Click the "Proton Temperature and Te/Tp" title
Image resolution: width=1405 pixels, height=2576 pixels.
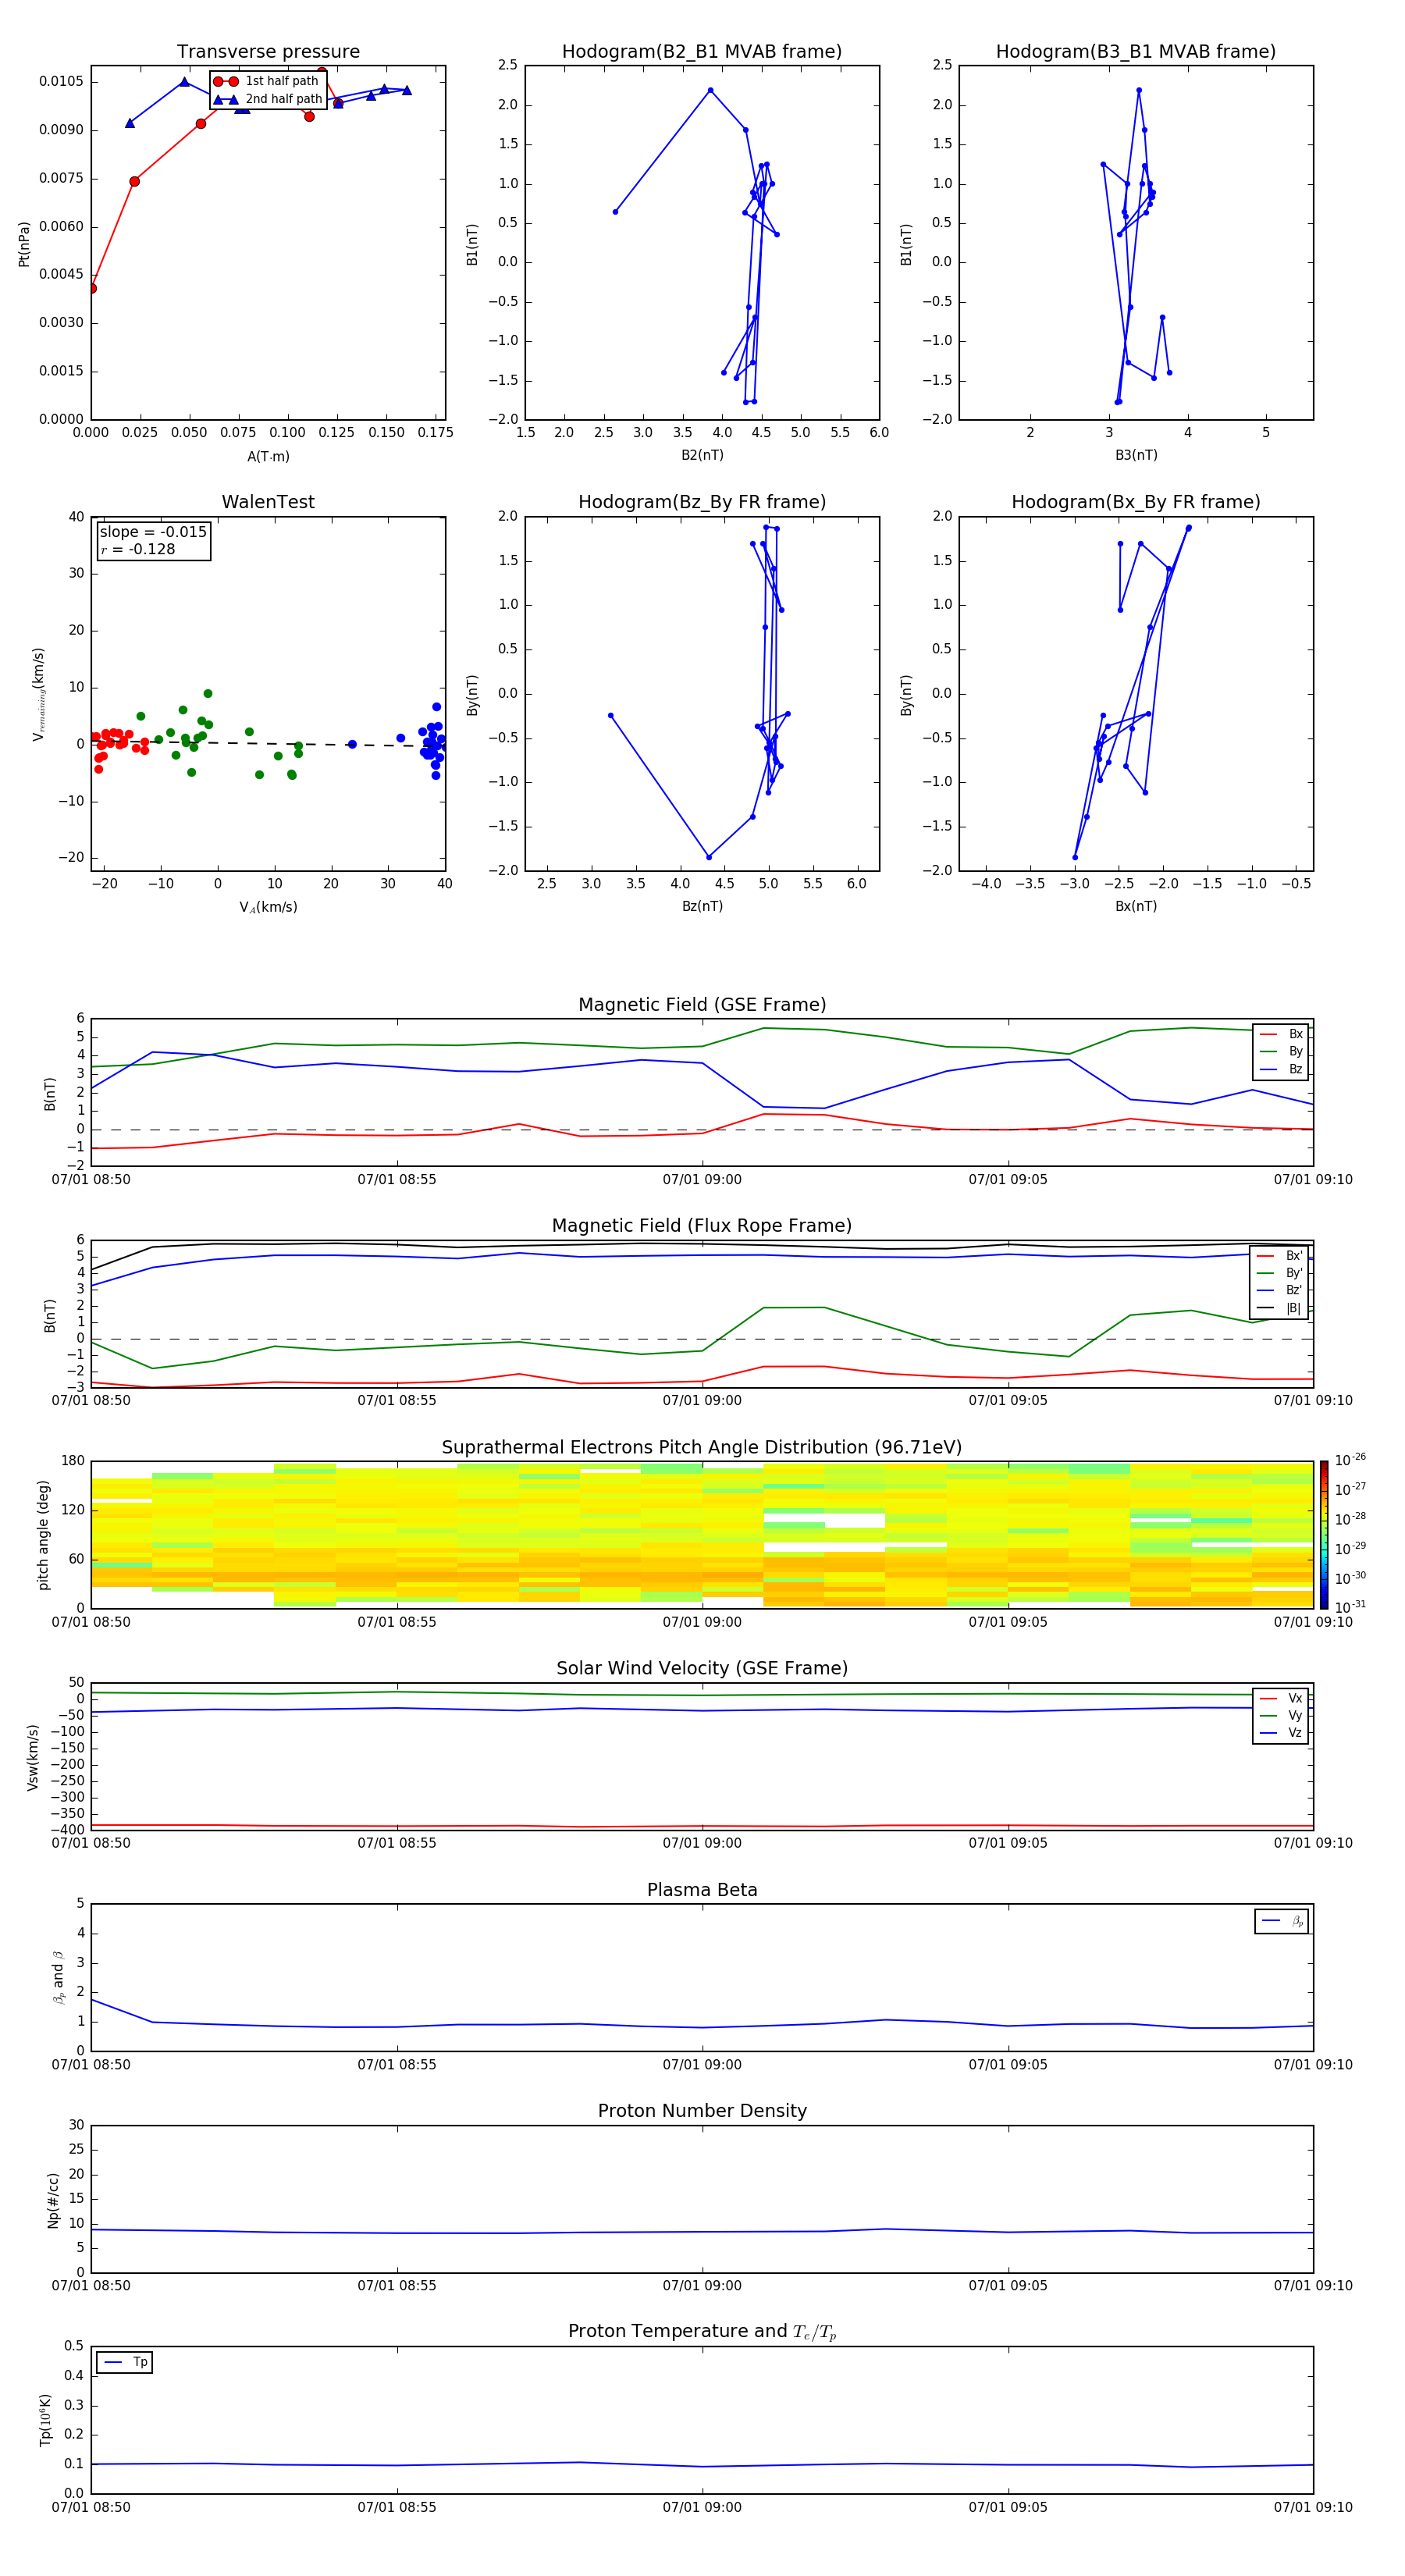702,2332
